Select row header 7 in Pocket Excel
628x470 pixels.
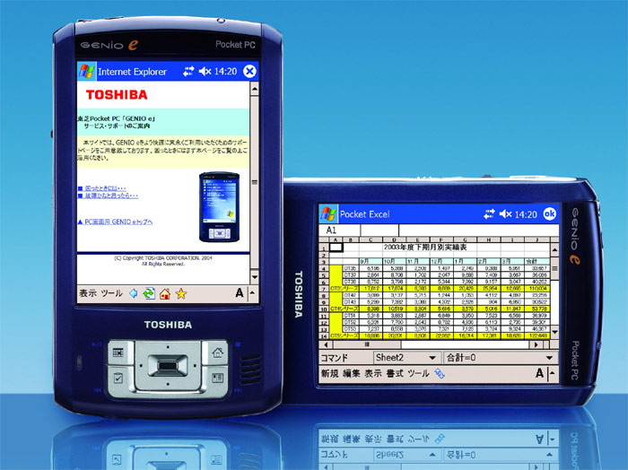324,289
